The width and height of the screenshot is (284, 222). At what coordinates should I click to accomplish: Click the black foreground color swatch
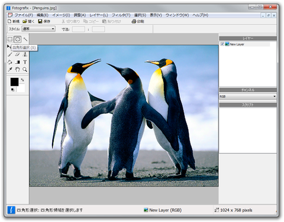14,82
